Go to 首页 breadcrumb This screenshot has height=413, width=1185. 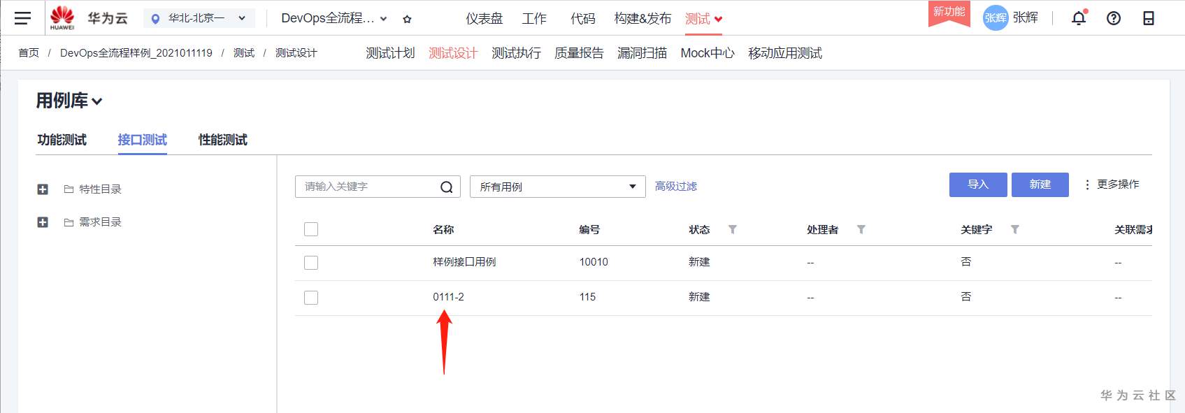29,53
